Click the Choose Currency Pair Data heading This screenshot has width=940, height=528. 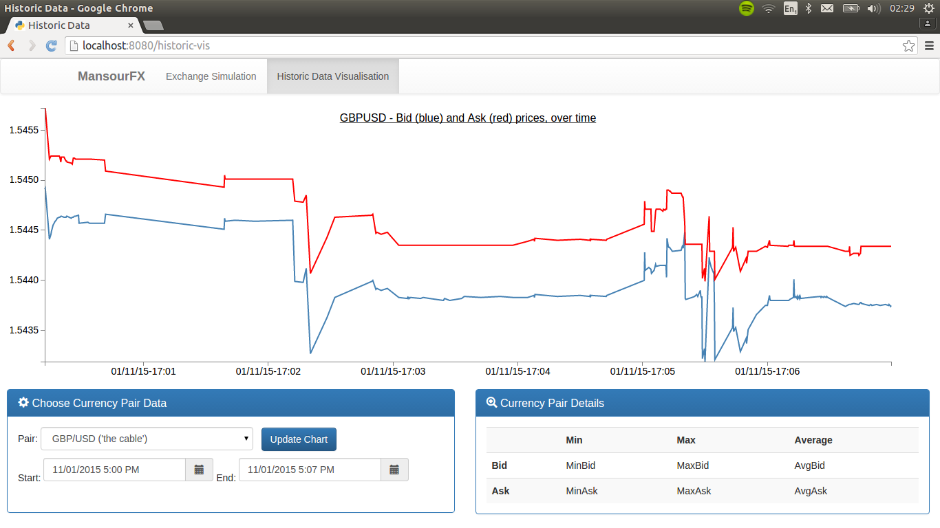pos(99,403)
